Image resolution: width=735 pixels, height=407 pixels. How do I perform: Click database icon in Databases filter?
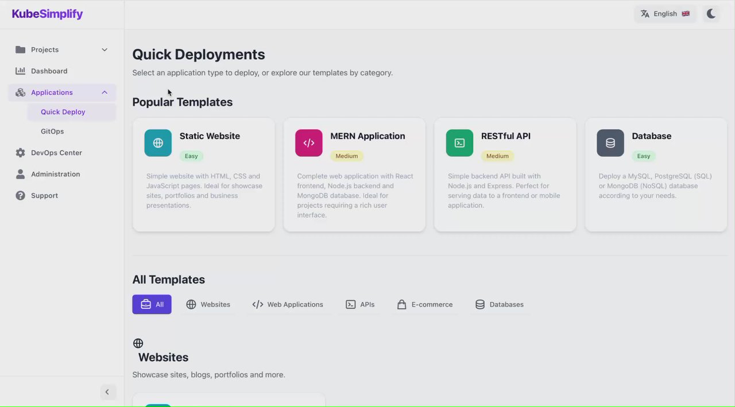click(x=480, y=304)
